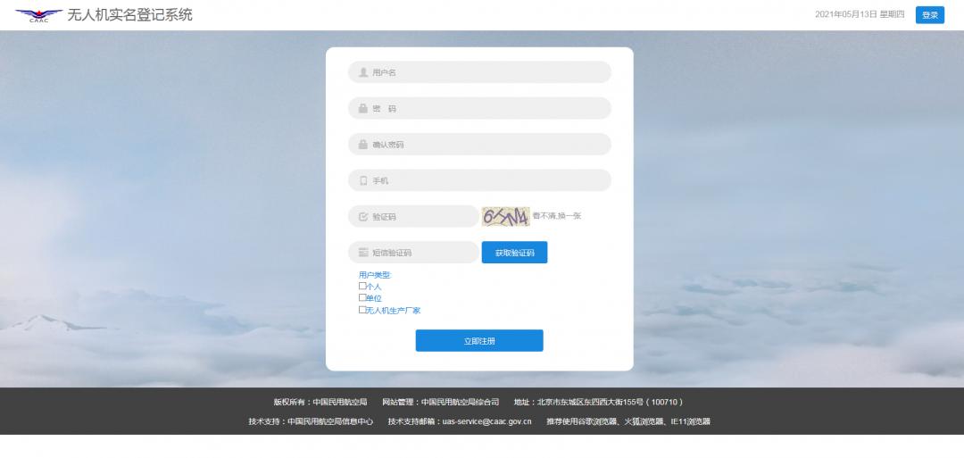Click the 看不清,换一张 link
This screenshot has height=458, width=964.
[x=557, y=216]
